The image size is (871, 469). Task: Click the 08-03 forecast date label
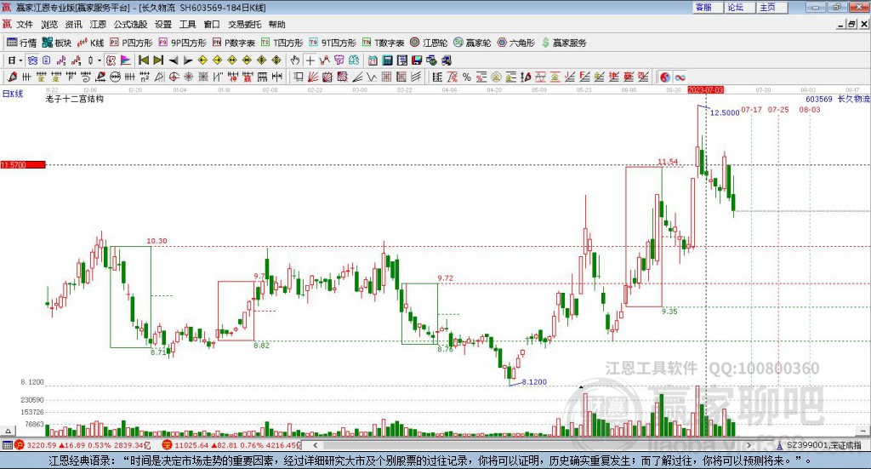(x=810, y=110)
